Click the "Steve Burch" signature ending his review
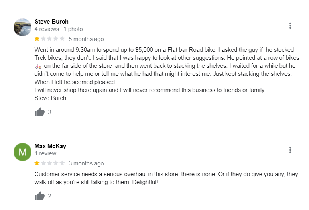The image size is (309, 210). pos(50,98)
